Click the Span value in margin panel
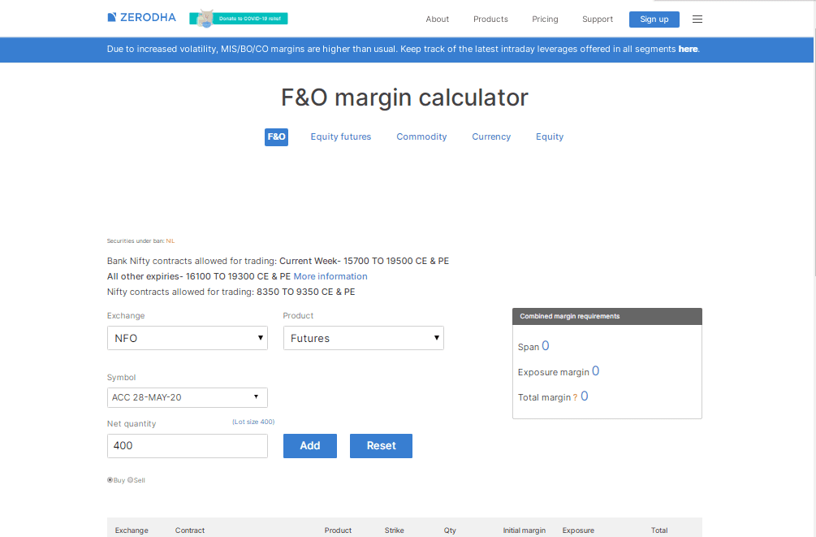The image size is (816, 537). [x=546, y=346]
